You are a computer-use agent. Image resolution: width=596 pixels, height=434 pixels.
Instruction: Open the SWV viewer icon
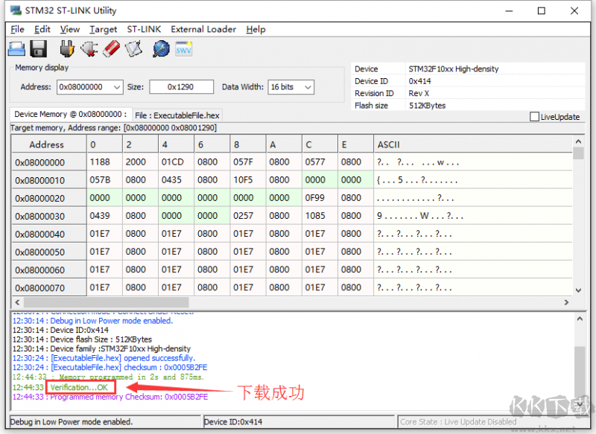pos(183,49)
